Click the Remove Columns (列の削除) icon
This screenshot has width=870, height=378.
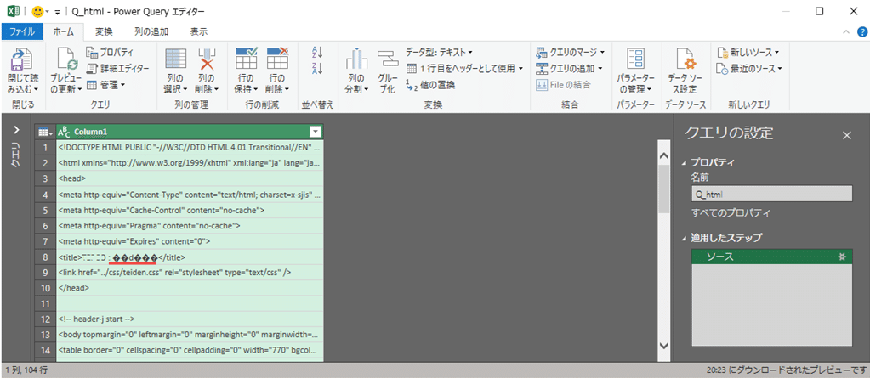[207, 59]
